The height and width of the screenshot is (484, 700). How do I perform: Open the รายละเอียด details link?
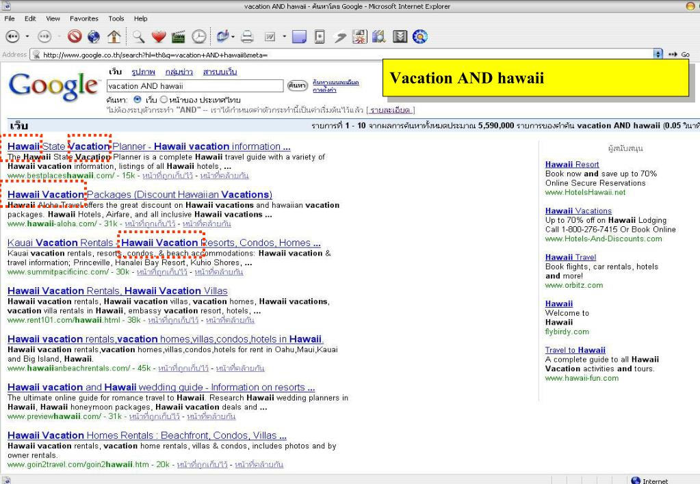click(390, 110)
